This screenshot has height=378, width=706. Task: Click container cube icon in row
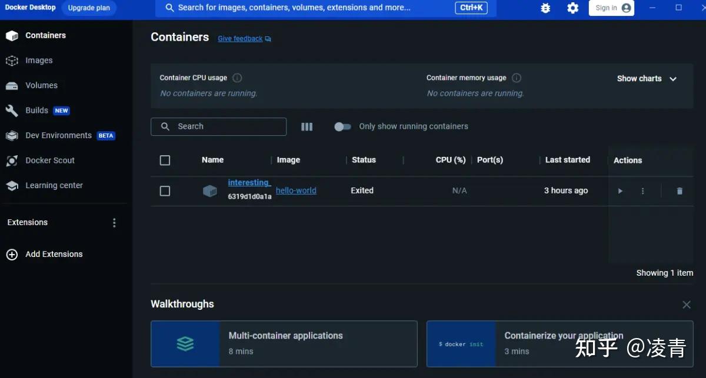click(x=210, y=191)
